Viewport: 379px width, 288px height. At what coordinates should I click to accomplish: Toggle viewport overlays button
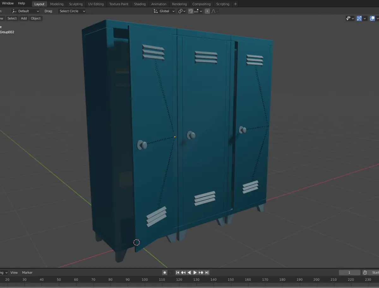pyautogui.click(x=372, y=18)
